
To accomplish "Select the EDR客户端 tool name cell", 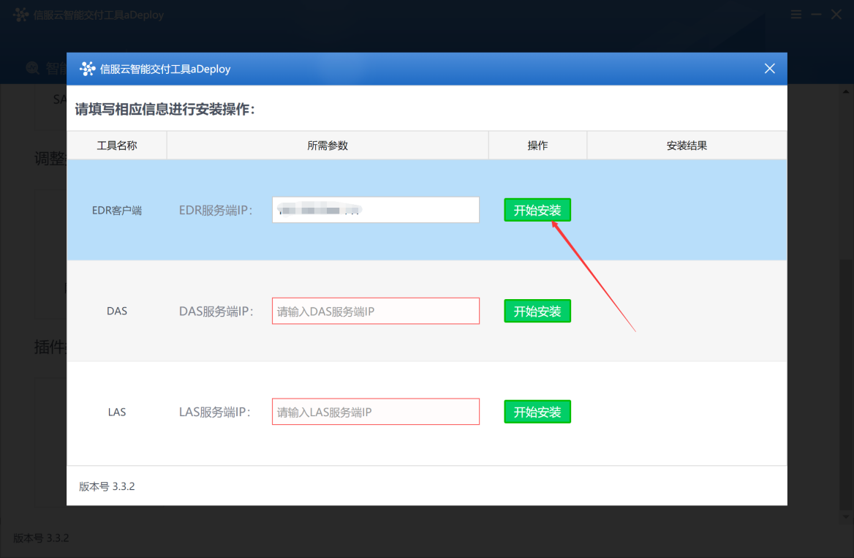I will tap(116, 211).
